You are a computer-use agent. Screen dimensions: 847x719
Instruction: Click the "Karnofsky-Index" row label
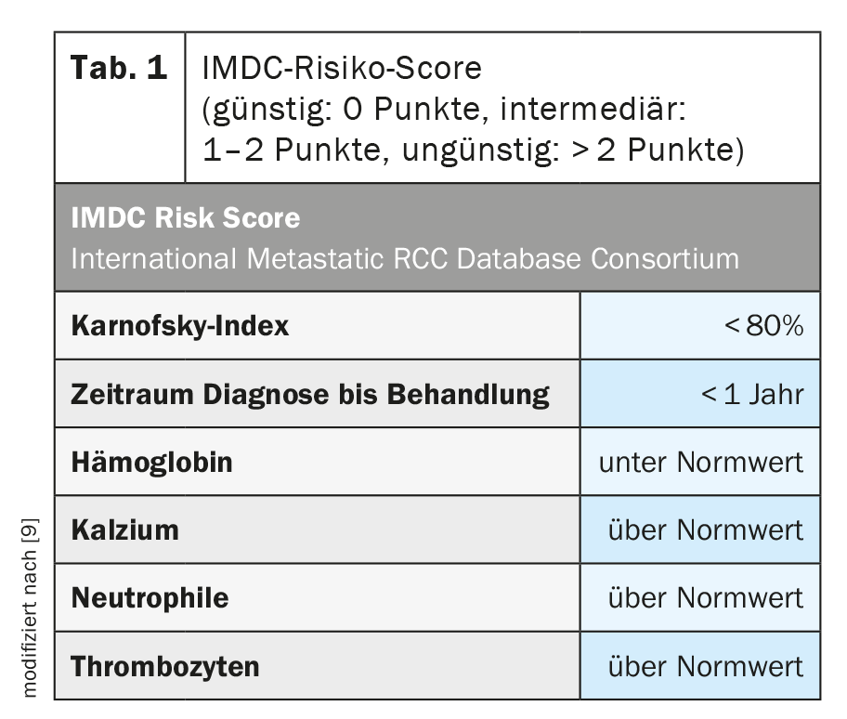click(x=180, y=326)
